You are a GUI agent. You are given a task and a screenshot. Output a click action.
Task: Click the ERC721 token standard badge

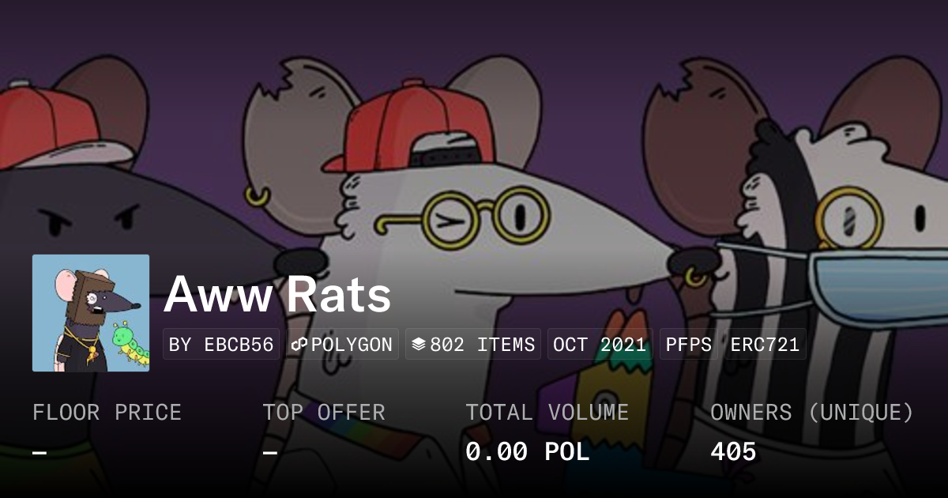click(x=765, y=345)
